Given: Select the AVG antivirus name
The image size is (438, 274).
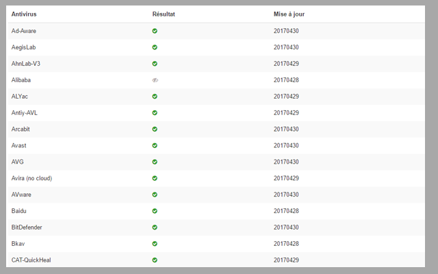Looking at the screenshot, I should [x=17, y=162].
